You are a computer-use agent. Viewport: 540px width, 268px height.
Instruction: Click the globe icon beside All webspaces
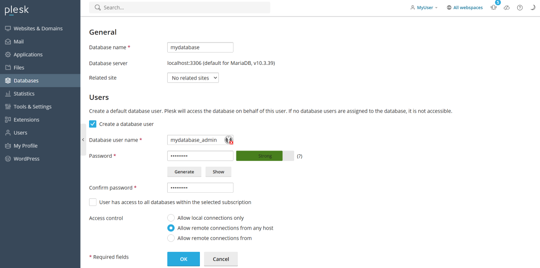pos(449,8)
